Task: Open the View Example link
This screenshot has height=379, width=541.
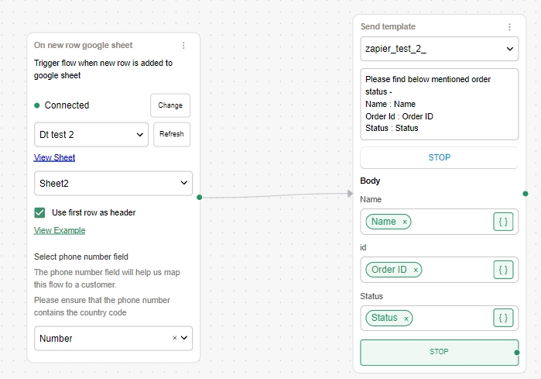Action: point(60,230)
